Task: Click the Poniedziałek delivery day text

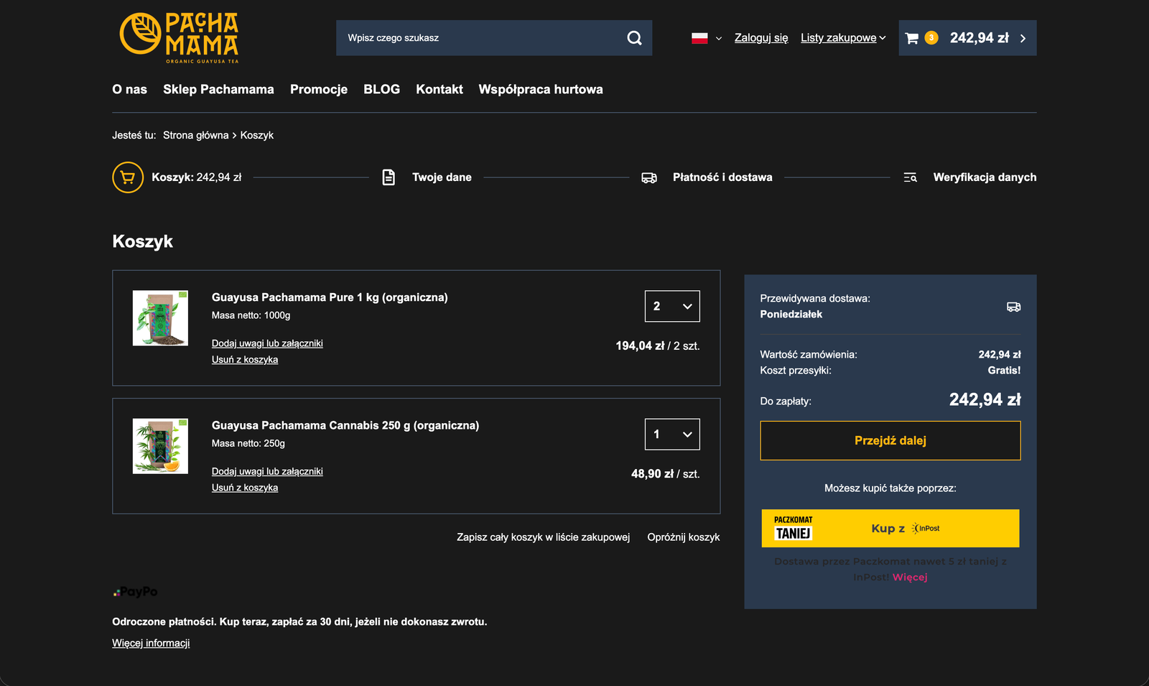Action: [791, 314]
